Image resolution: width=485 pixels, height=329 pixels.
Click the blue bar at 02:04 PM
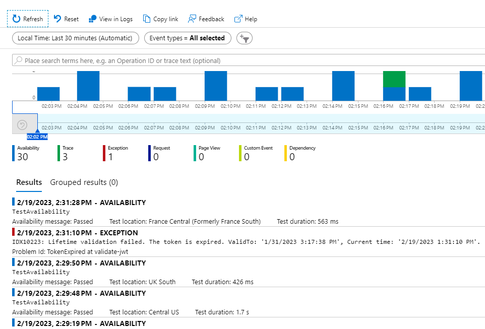click(x=88, y=86)
